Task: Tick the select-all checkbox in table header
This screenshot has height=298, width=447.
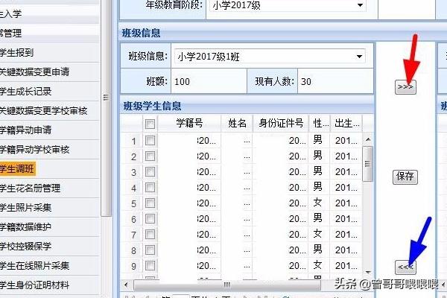Action: click(x=150, y=124)
